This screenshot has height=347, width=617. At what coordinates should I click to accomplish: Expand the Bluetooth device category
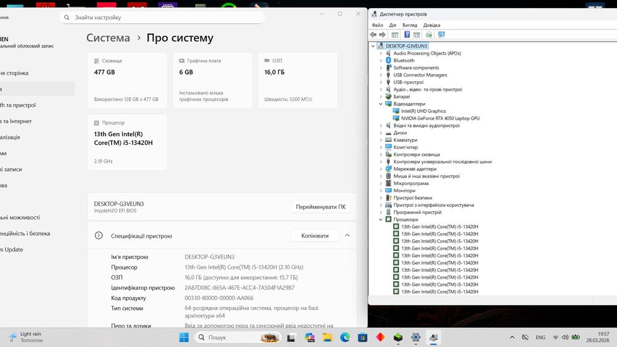pos(381,60)
